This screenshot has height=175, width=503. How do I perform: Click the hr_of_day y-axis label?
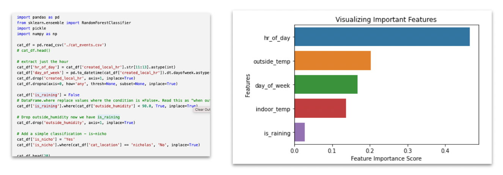(x=277, y=37)
